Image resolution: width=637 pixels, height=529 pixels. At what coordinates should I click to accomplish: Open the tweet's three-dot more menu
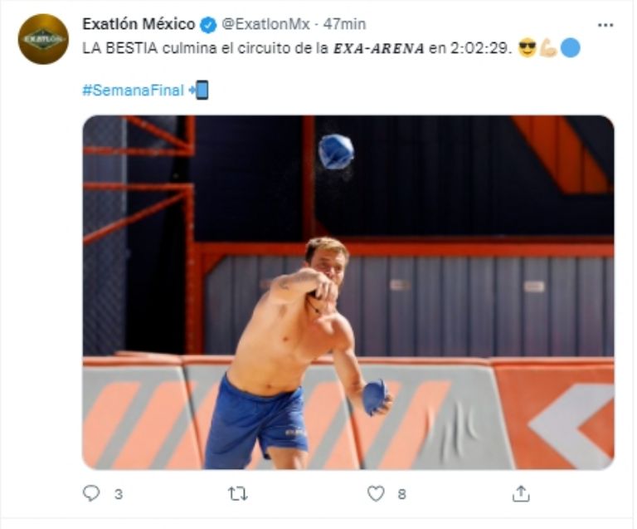coord(605,25)
